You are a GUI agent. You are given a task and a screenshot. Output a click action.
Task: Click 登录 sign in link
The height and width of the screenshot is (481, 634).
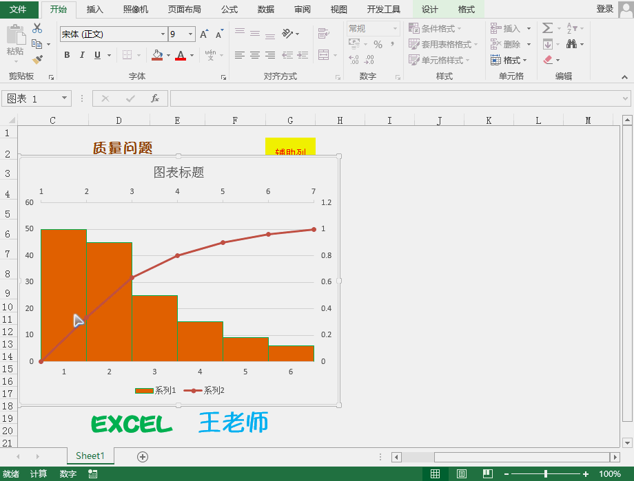[604, 9]
